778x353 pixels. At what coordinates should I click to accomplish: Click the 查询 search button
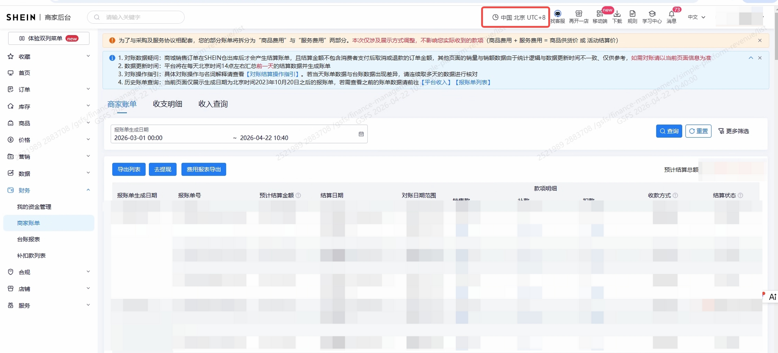pos(669,131)
